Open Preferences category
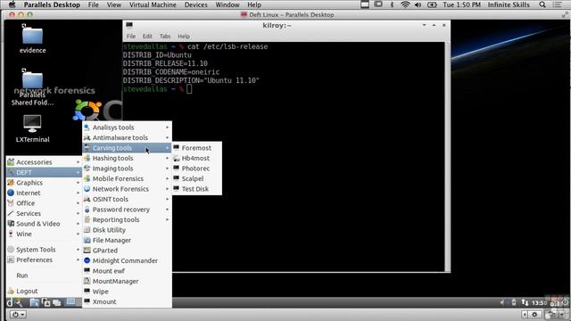The width and height of the screenshot is (571, 321). pyautogui.click(x=44, y=259)
